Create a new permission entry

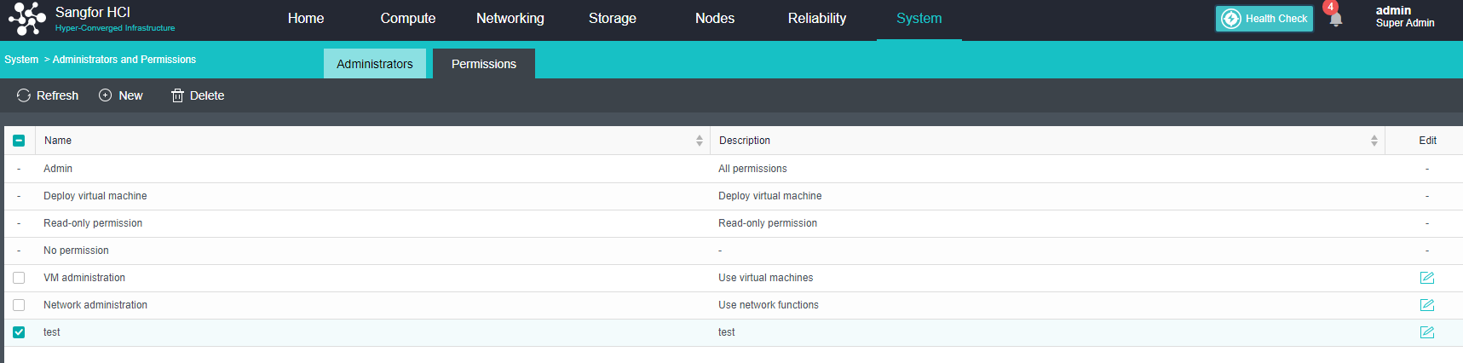[x=121, y=95]
